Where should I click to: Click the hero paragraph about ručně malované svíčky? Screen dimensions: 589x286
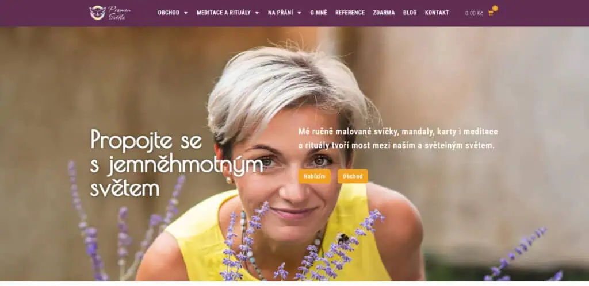click(398, 138)
